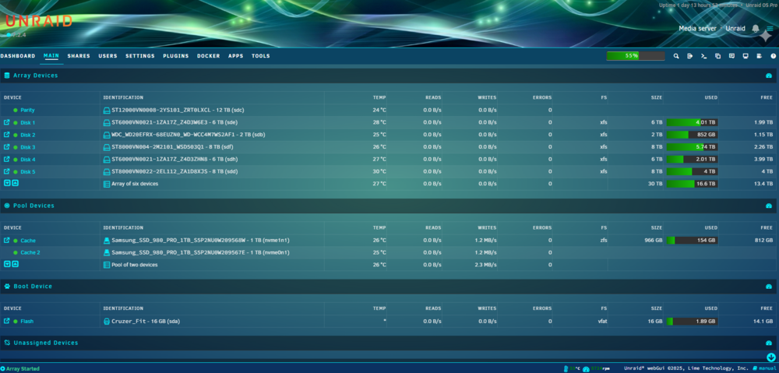Click the Unassigned Devices gauge icon
Screen dimensions: 779x373
tap(769, 343)
